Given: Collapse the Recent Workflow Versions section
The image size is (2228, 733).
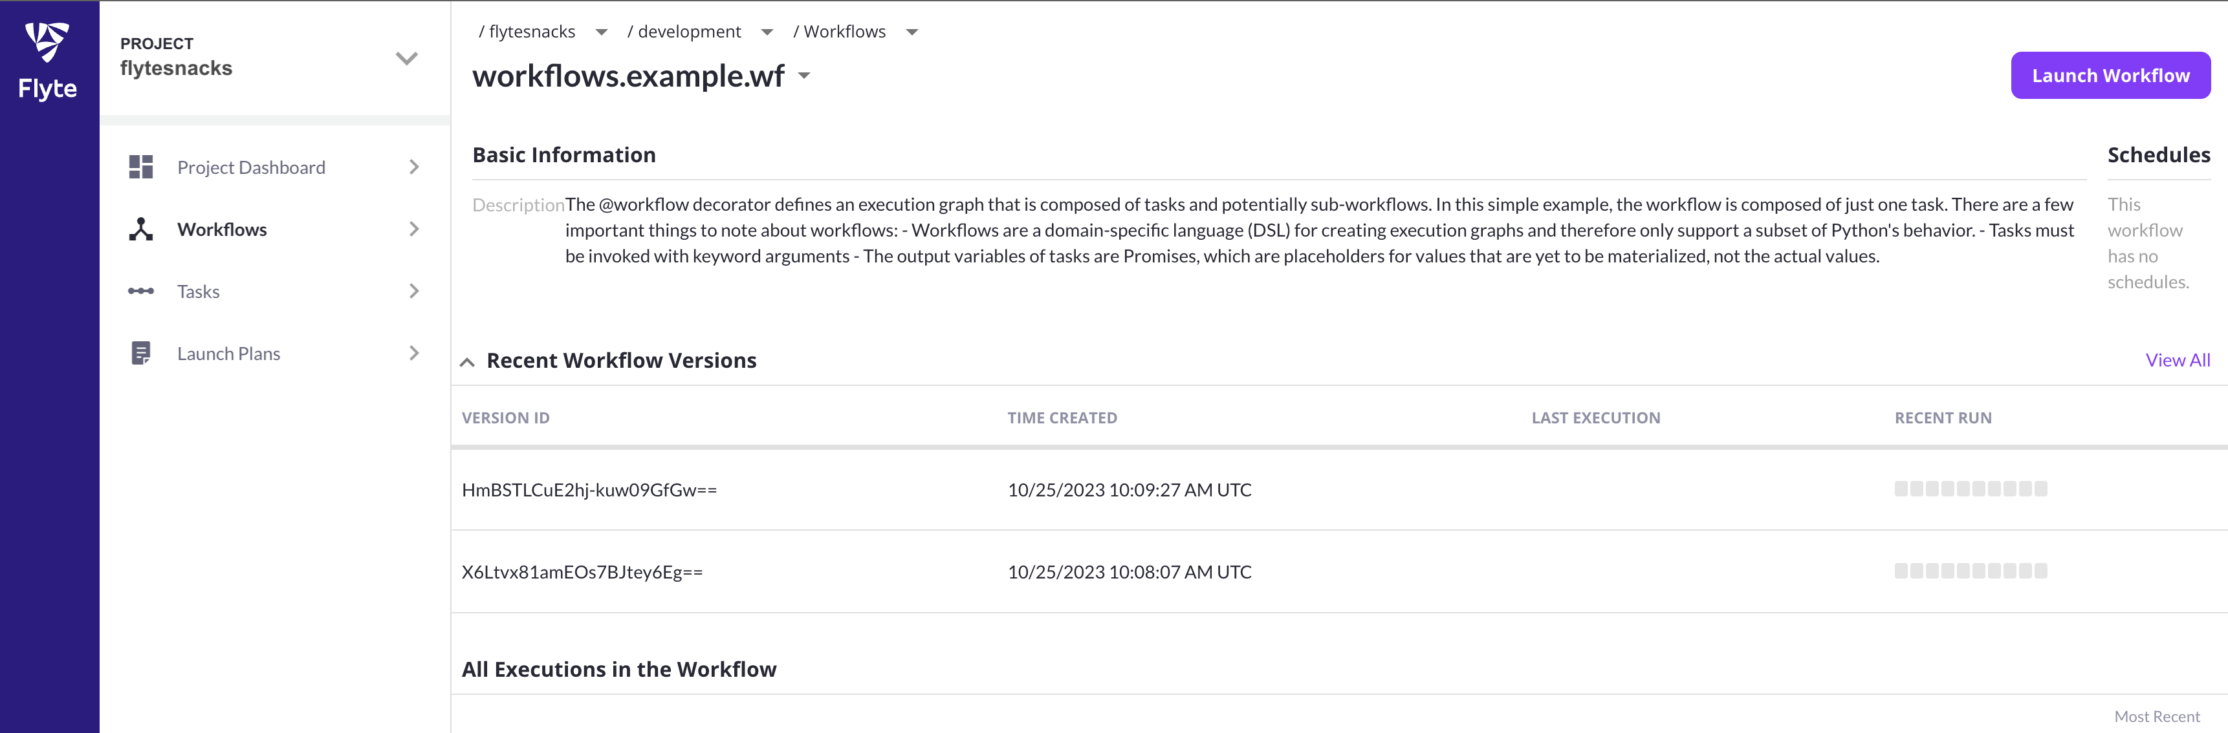Looking at the screenshot, I should click(x=467, y=362).
